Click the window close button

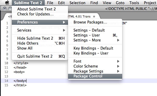click(x=5, y=9)
